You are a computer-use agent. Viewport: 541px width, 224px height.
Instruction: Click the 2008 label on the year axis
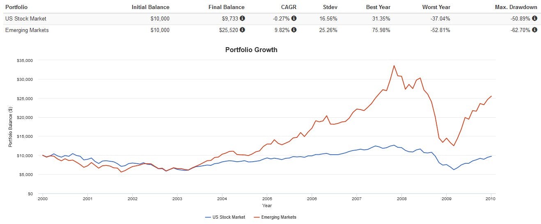tap(401, 199)
